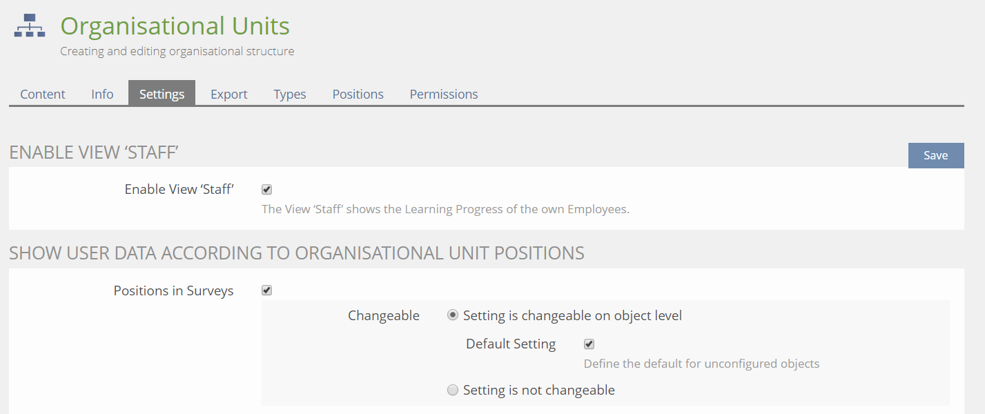Click the "Enable View 'Staff'" field label
This screenshot has width=985, height=414.
point(179,189)
